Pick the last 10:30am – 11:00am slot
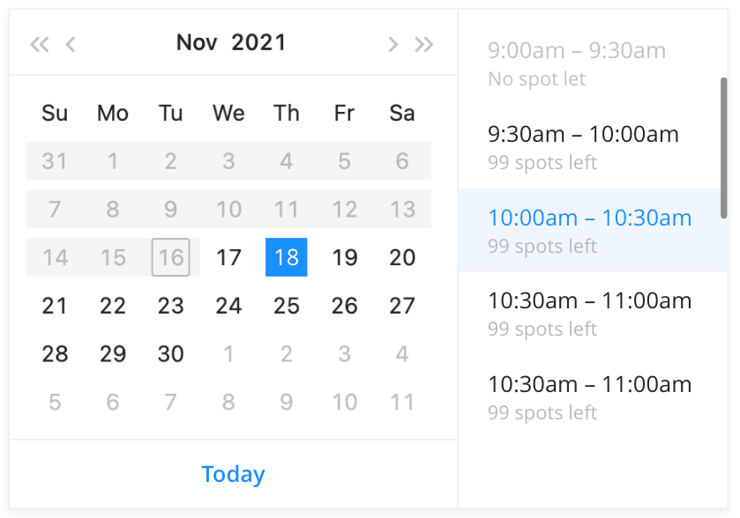This screenshot has height=518, width=740. pyautogui.click(x=589, y=396)
